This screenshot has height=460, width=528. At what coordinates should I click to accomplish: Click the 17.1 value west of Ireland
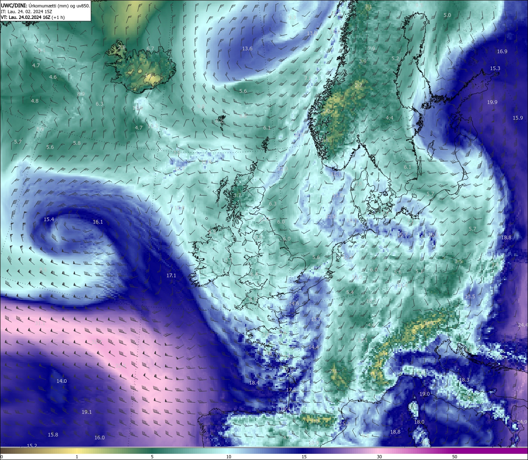tap(171, 276)
